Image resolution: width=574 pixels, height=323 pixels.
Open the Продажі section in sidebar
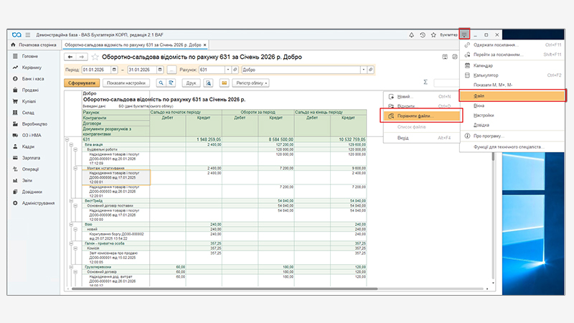[x=29, y=90]
